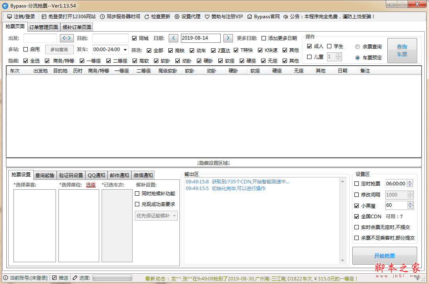Select 车票预定 radio button
The height and width of the screenshot is (284, 429).
pos(357,57)
